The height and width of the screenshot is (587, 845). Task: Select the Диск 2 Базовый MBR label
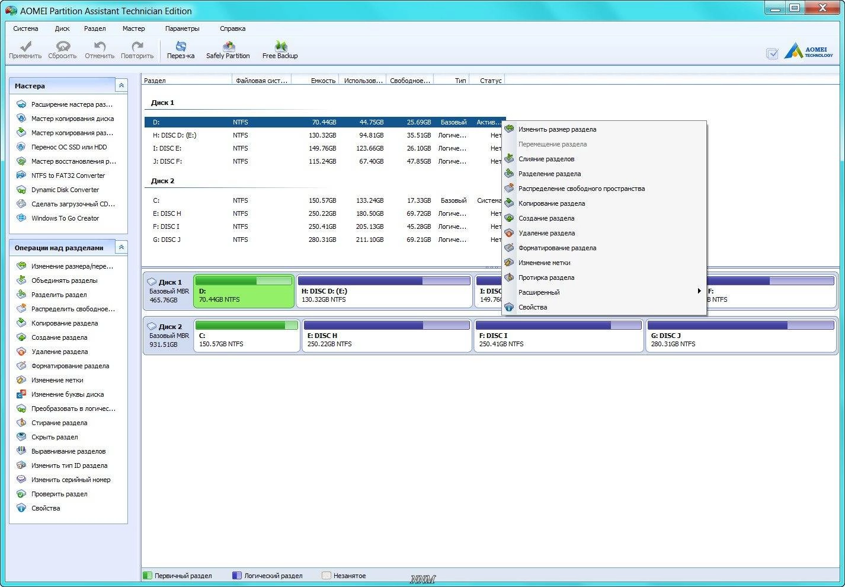point(169,335)
